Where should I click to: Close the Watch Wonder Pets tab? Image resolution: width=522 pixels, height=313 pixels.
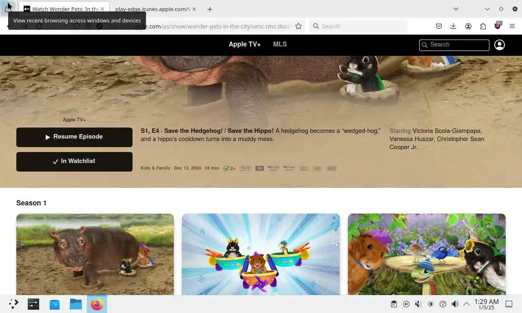(102, 9)
